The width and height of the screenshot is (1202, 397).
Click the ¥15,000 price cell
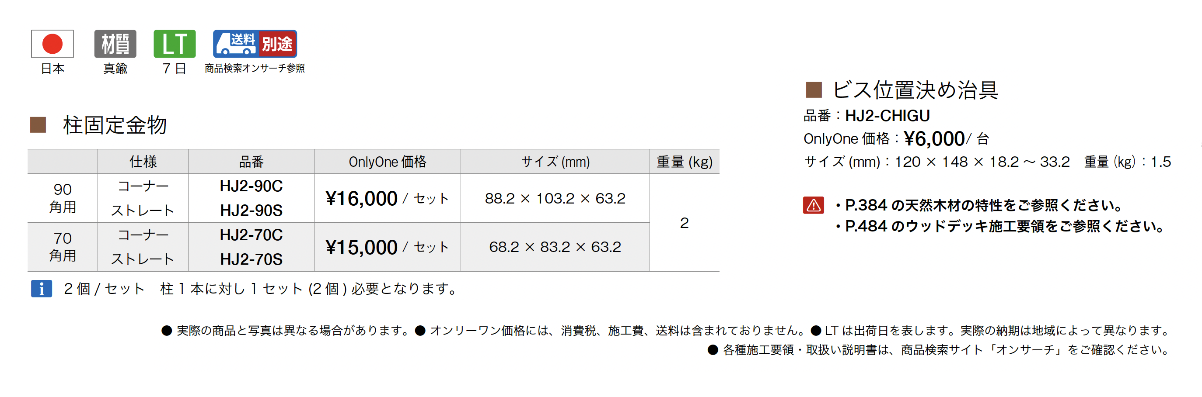click(387, 247)
